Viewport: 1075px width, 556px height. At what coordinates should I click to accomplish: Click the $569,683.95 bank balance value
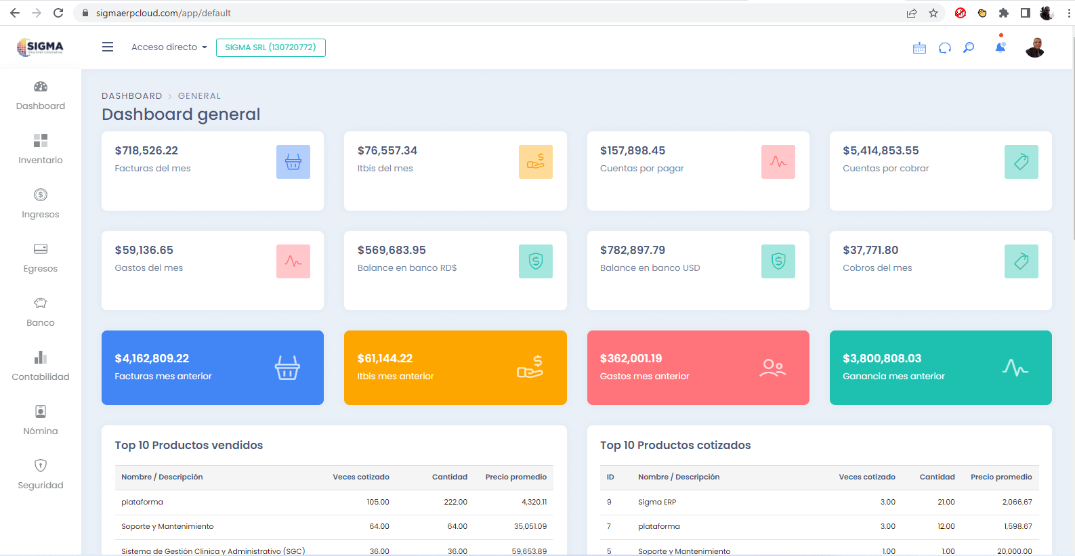click(x=392, y=250)
